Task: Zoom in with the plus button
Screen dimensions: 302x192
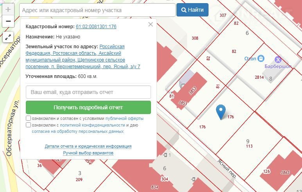Action: (x=8, y=10)
